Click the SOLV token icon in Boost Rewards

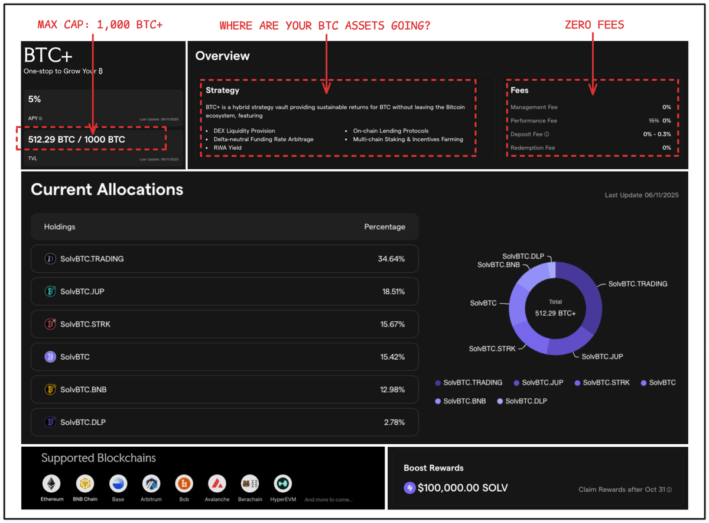pos(409,488)
